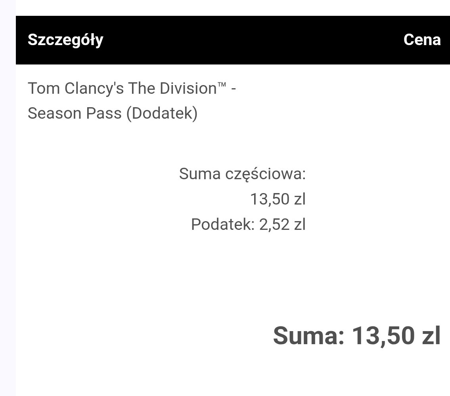
Task: Click the word częściowa in the subtotal label
Action: 263,174
